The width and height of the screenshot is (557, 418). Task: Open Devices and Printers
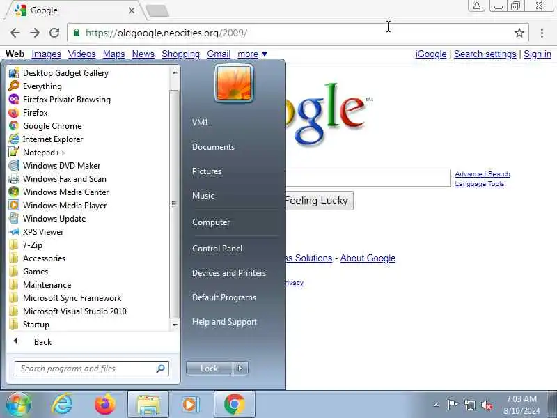(229, 273)
